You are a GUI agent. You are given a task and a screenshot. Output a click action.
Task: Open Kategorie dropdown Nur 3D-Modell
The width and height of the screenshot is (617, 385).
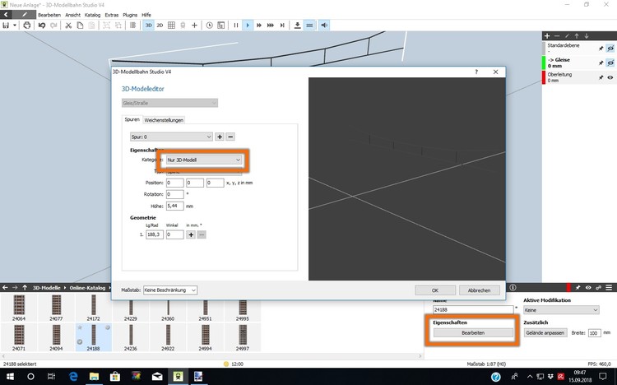point(203,160)
